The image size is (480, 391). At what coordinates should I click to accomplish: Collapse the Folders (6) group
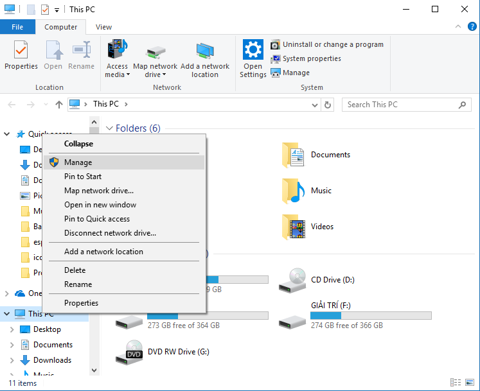110,128
